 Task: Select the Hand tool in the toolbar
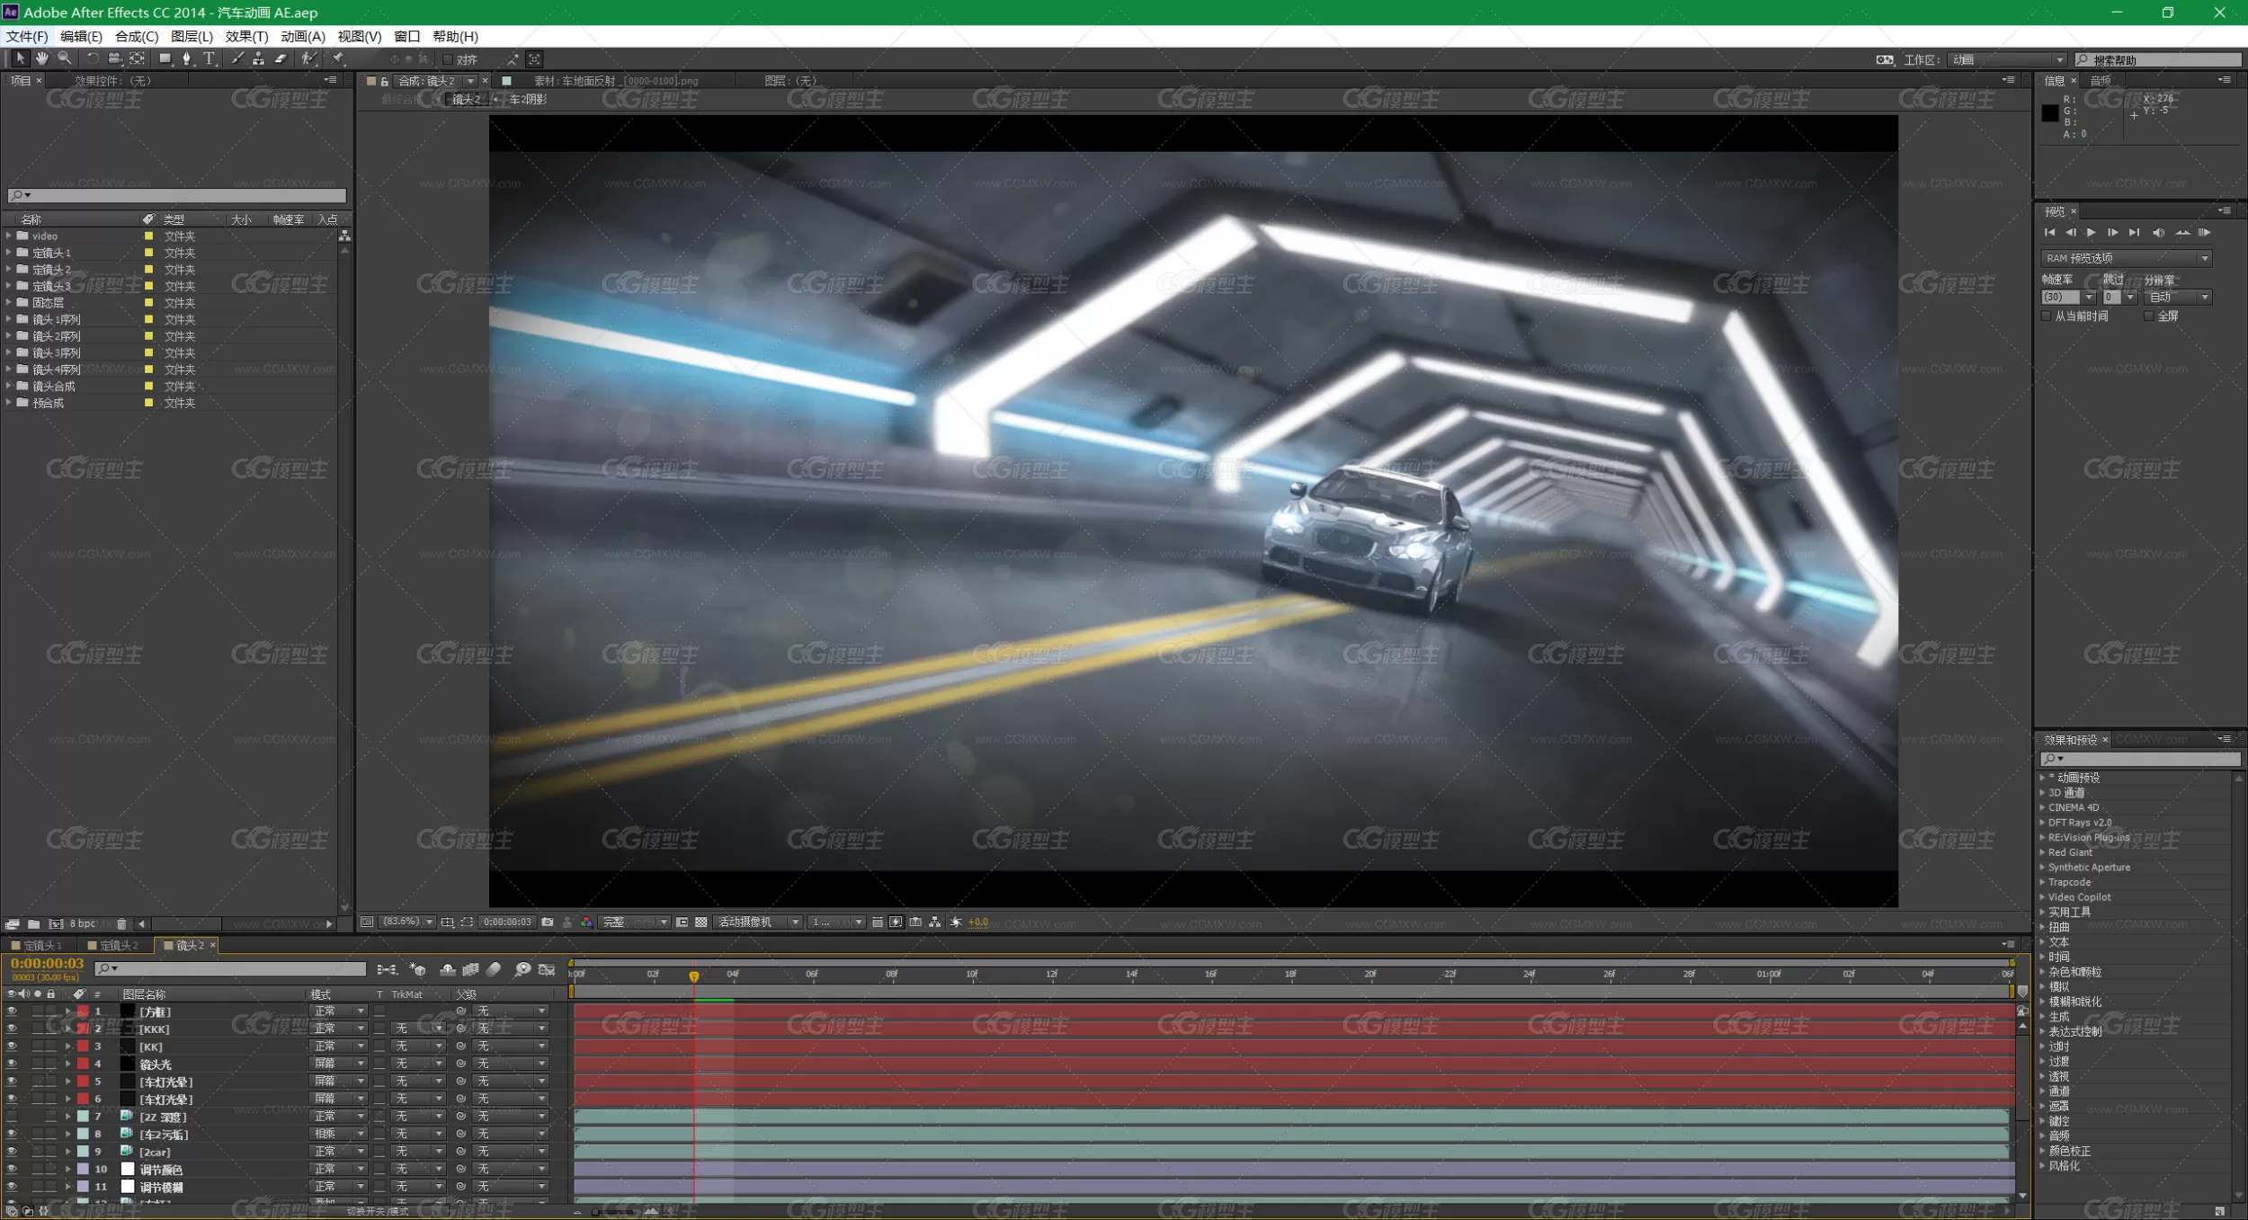click(x=41, y=58)
